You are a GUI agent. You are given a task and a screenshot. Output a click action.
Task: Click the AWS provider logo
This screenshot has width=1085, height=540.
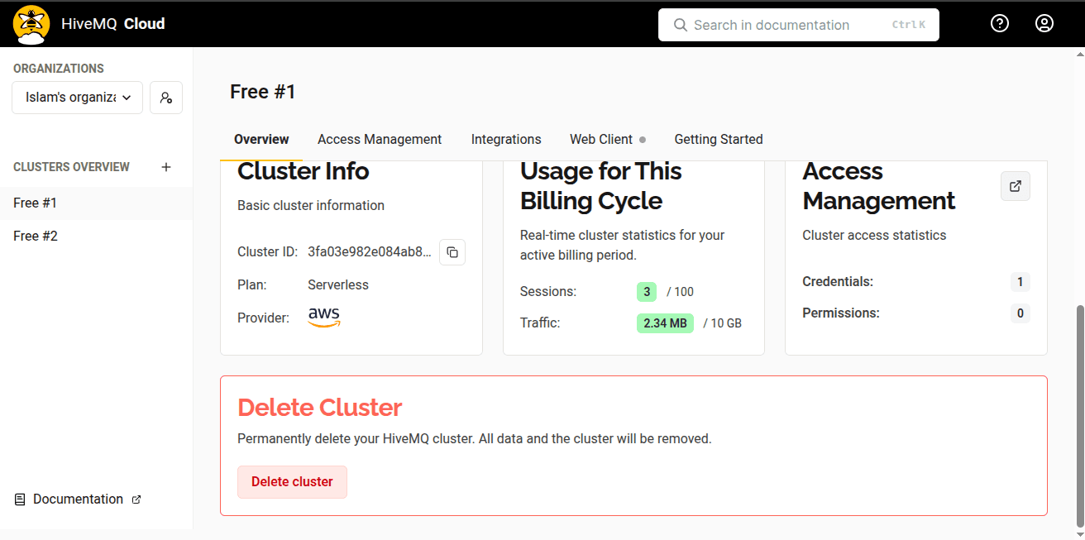coord(324,318)
